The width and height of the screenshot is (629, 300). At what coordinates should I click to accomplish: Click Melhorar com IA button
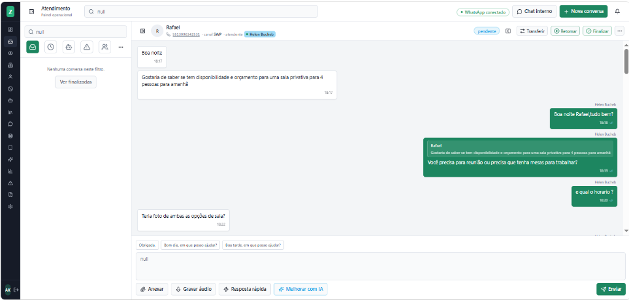(300, 289)
